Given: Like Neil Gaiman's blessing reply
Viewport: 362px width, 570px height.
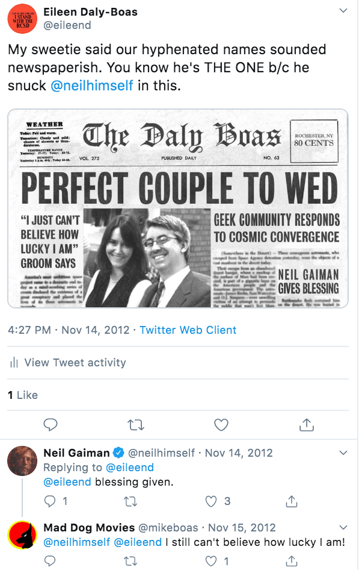Looking at the screenshot, I should click(x=211, y=501).
